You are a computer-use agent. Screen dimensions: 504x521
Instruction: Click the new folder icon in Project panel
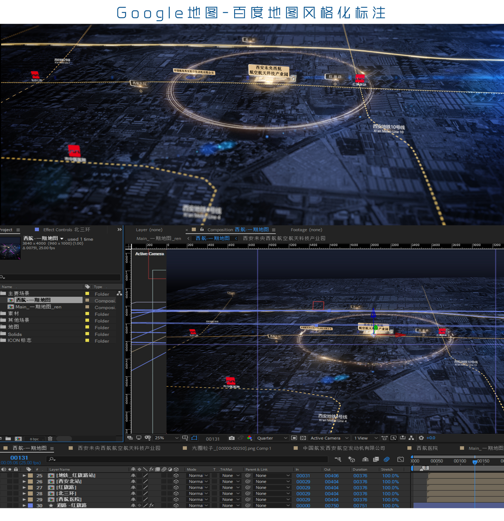[x=8, y=438]
